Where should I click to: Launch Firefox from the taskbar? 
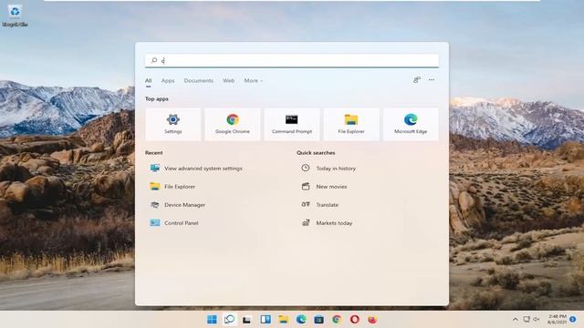pyautogui.click(x=372, y=320)
